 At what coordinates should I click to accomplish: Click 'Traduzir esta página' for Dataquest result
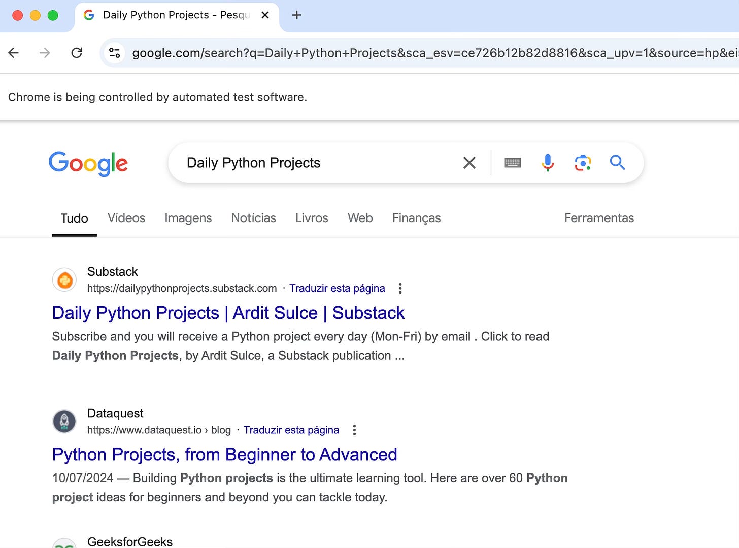coord(291,430)
